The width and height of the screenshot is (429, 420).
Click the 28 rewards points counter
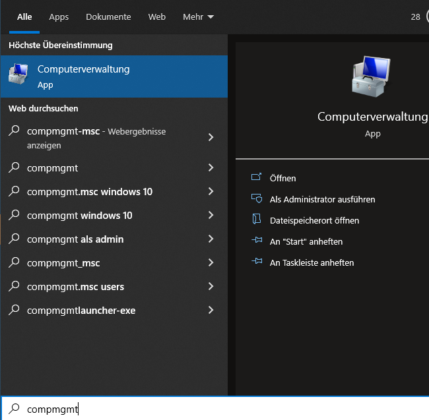pos(415,17)
